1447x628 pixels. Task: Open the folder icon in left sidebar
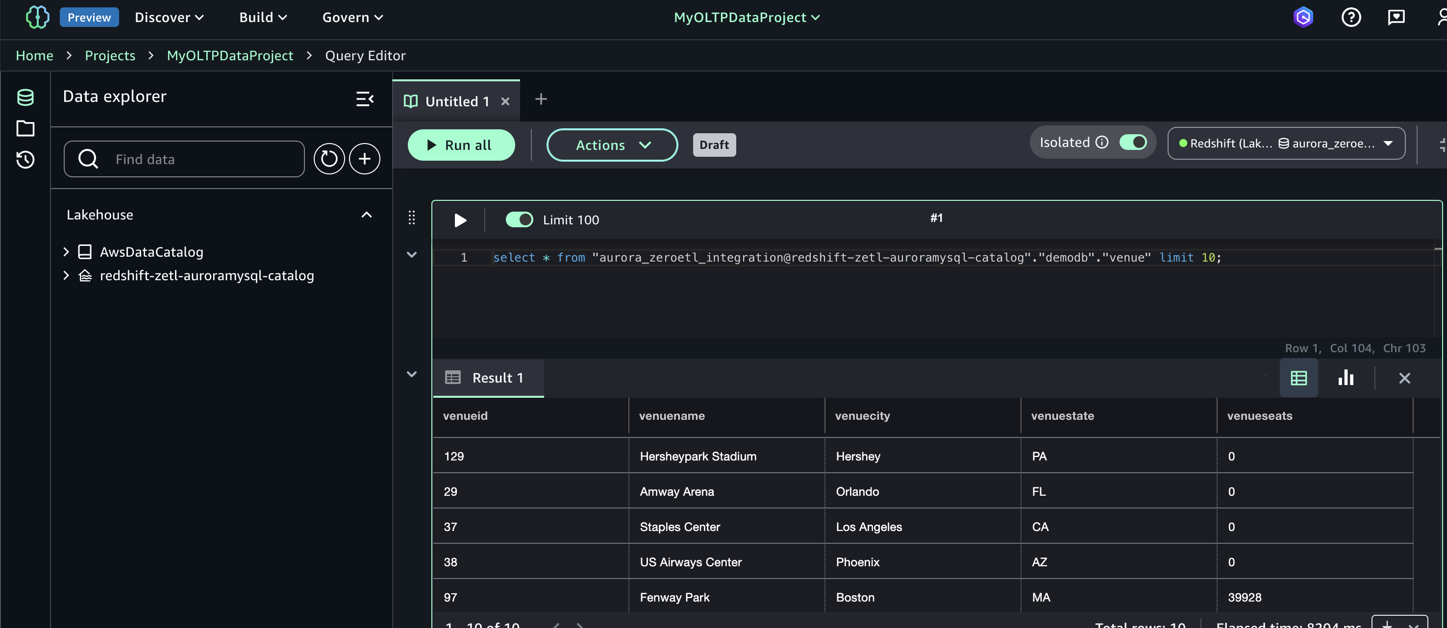click(x=25, y=128)
